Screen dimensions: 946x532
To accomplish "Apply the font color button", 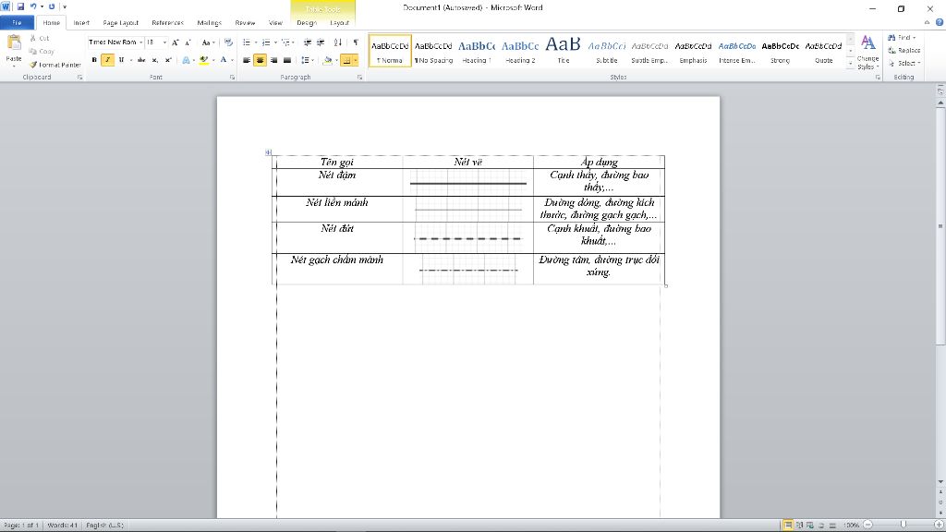I will pyautogui.click(x=224, y=60).
